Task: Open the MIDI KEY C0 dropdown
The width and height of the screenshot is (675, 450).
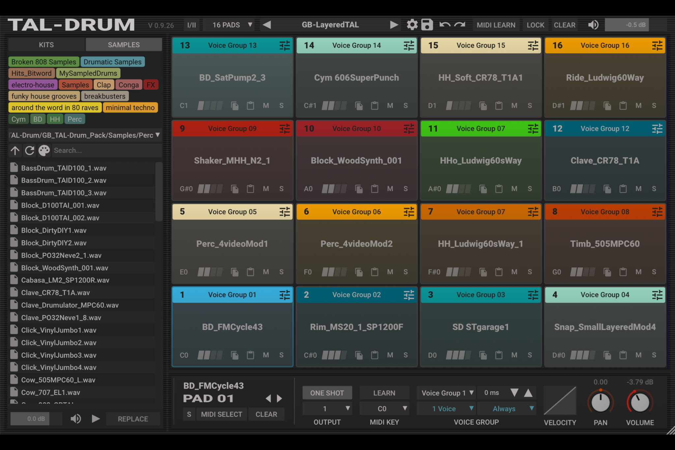Action: (384, 408)
